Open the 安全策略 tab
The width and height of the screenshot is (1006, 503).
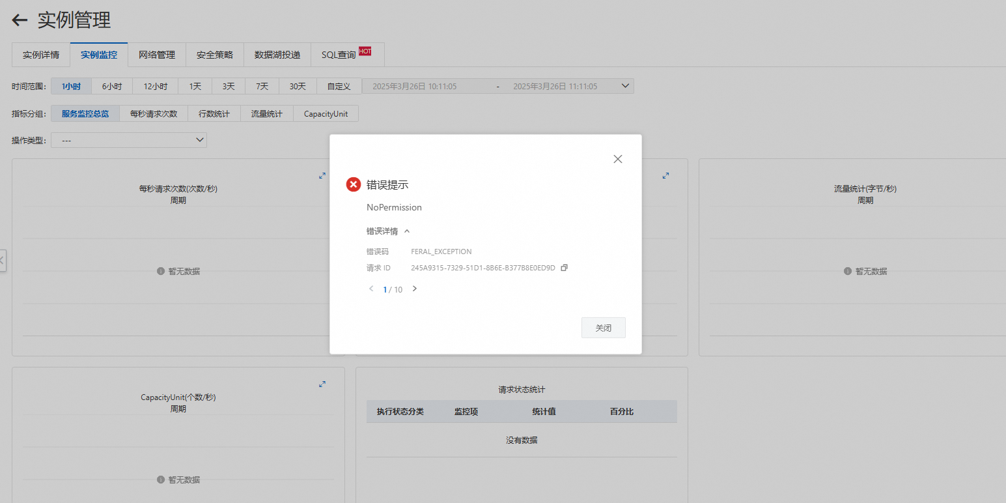coord(215,55)
